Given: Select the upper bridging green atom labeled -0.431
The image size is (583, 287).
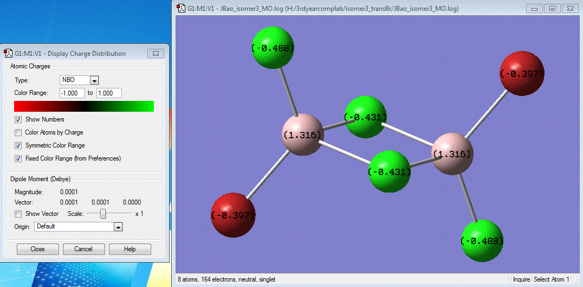Looking at the screenshot, I should click(x=366, y=117).
